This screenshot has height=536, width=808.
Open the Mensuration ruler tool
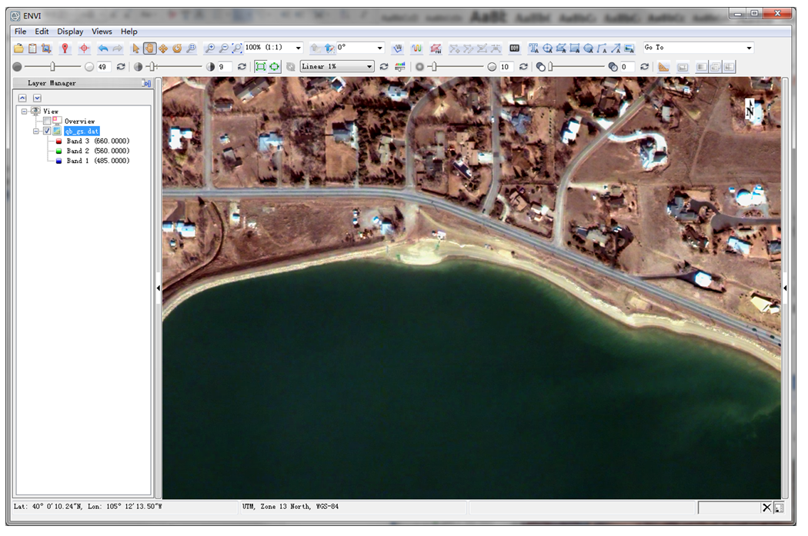pyautogui.click(x=663, y=67)
